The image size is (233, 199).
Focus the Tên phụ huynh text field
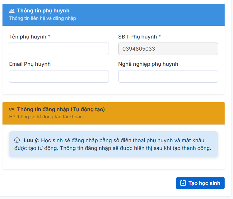click(x=59, y=49)
